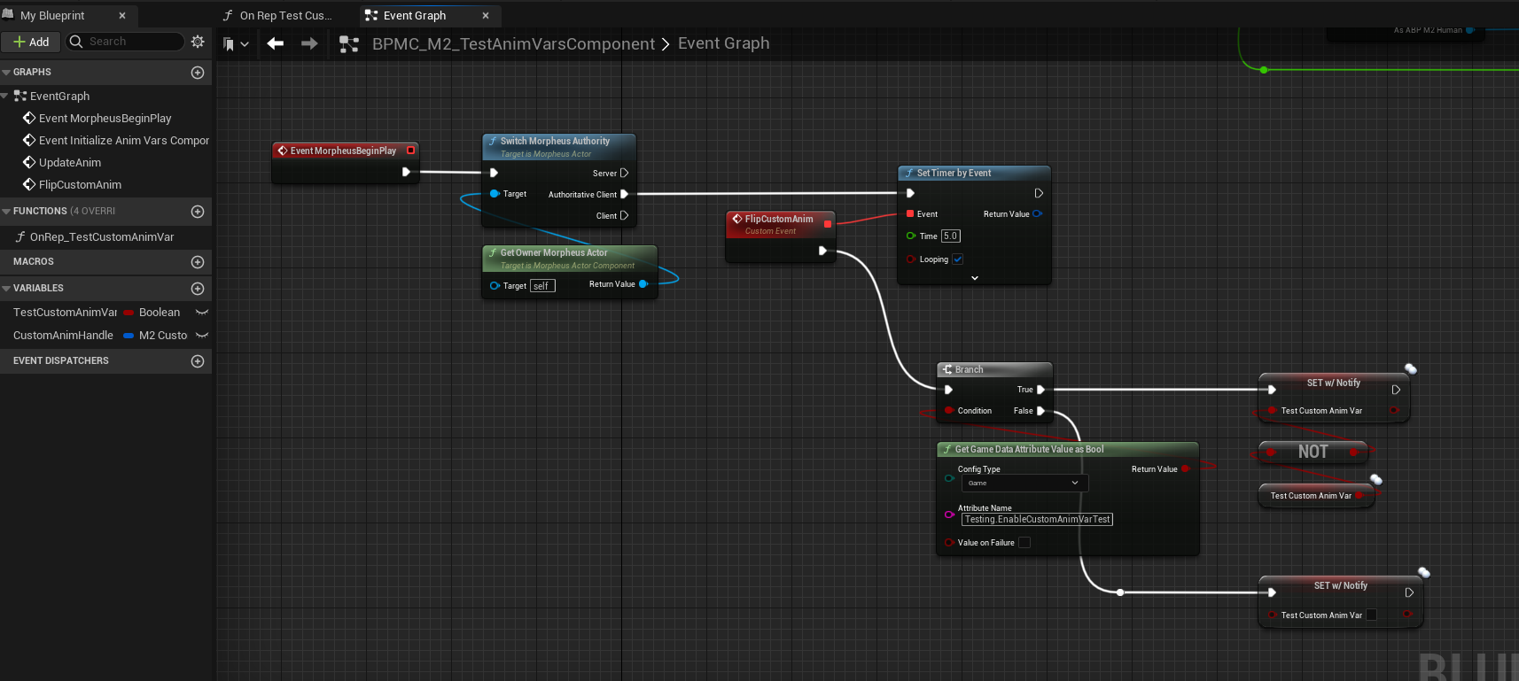Add a new macro with plus icon
This screenshot has height=681, width=1519.
click(x=198, y=262)
